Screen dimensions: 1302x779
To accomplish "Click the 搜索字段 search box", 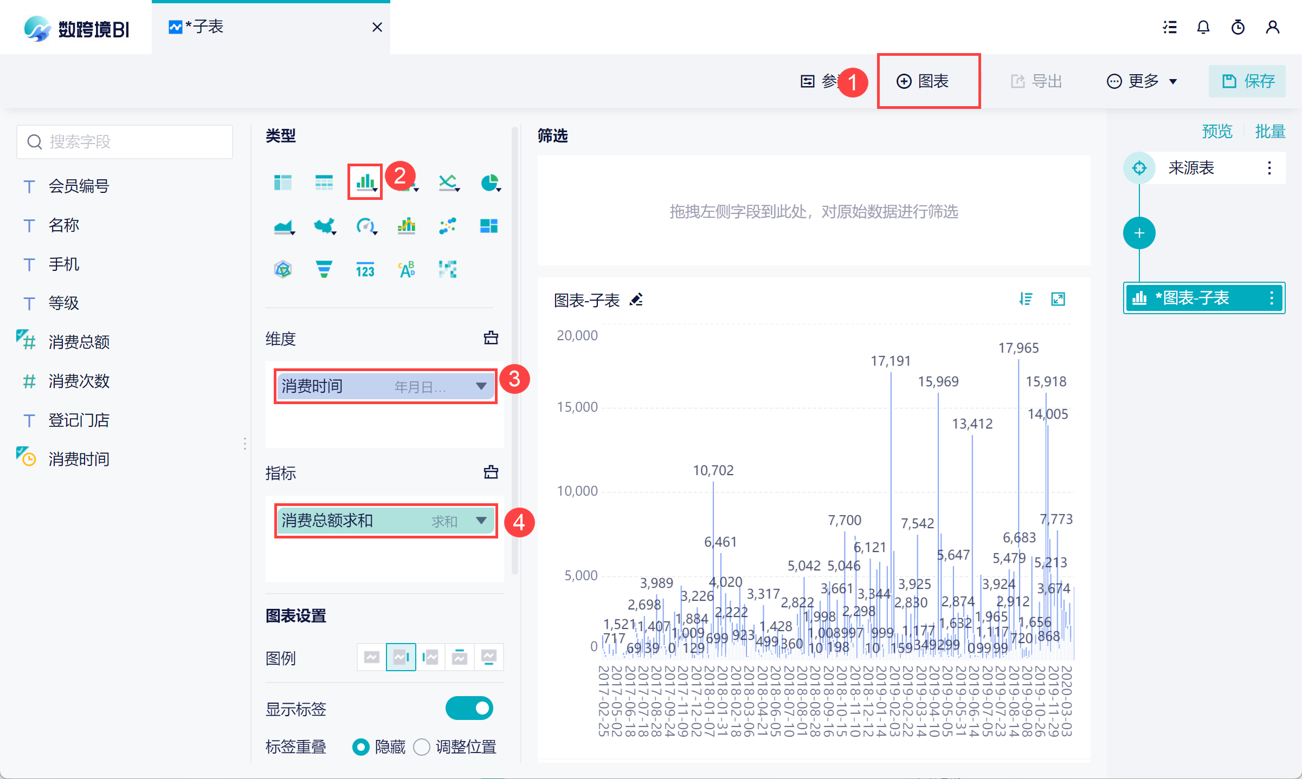I will pyautogui.click(x=125, y=142).
